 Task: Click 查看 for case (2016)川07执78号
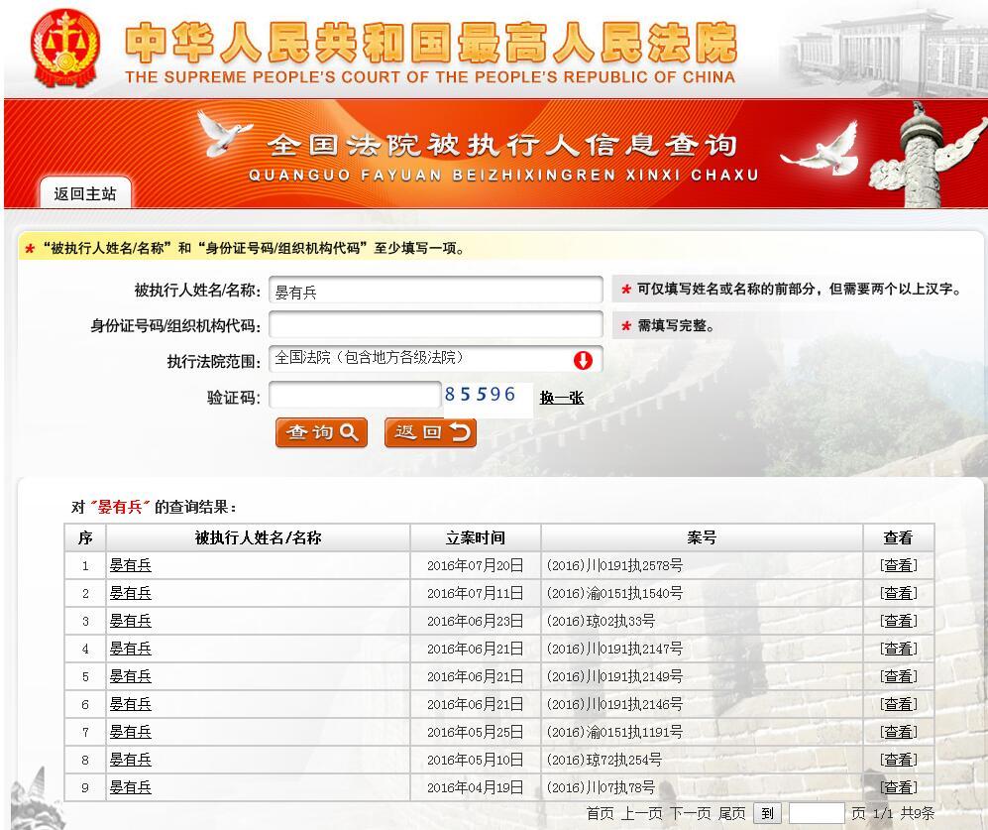tap(899, 787)
